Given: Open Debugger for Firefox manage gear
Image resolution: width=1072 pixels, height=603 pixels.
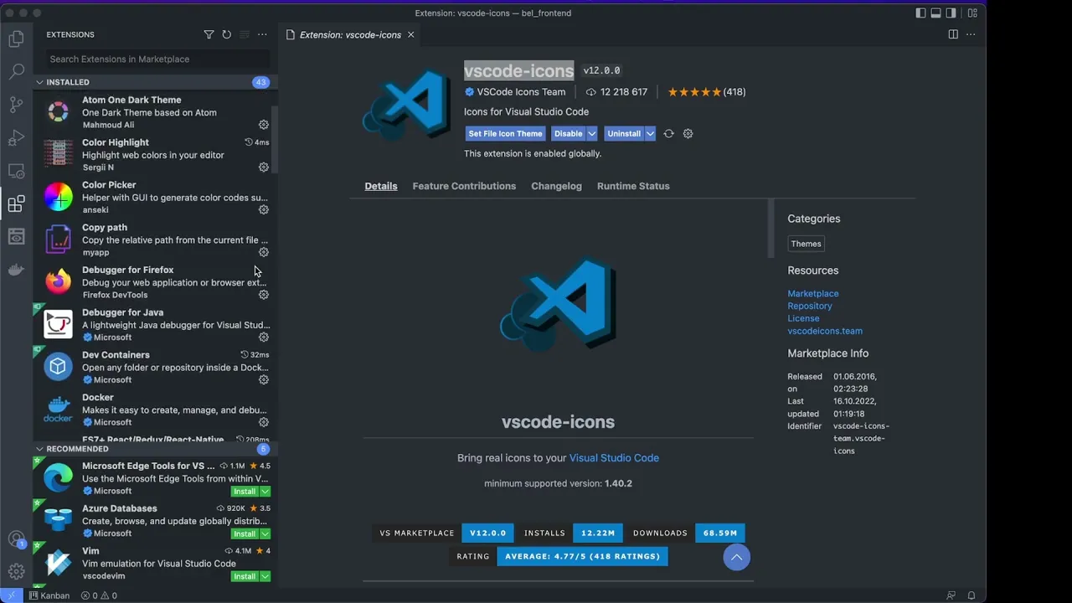Looking at the screenshot, I should (263, 295).
